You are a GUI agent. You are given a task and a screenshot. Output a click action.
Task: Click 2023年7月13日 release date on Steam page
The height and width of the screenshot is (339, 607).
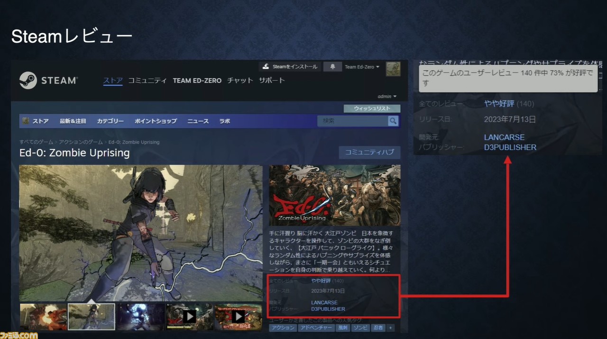[328, 291]
